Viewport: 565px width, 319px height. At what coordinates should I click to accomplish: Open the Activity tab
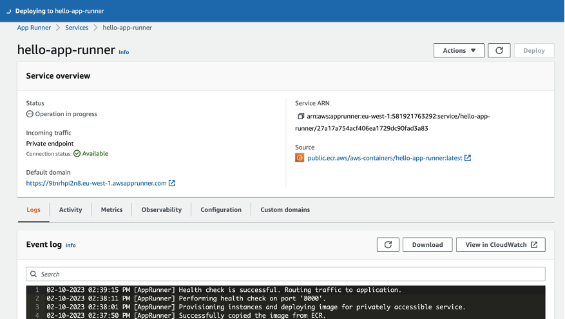pyautogui.click(x=71, y=210)
